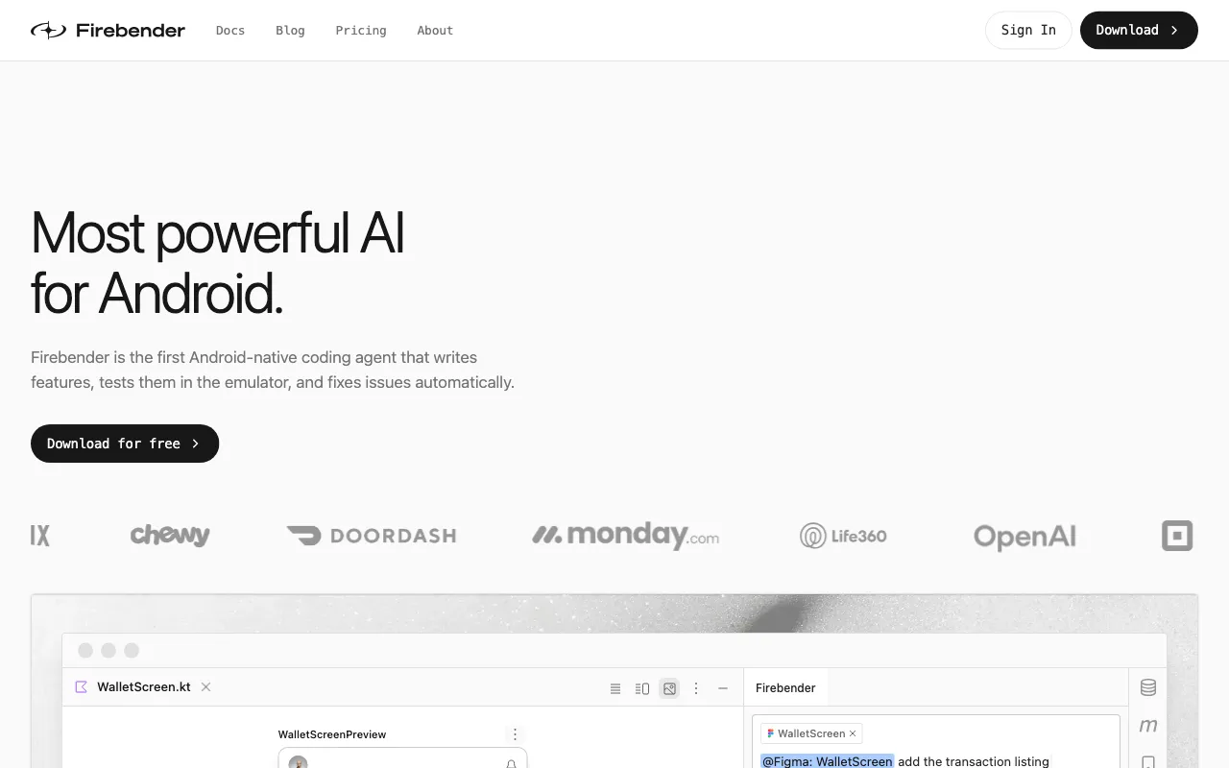Open the m tool window in the sidebar
This screenshot has width=1229, height=768.
point(1148,726)
